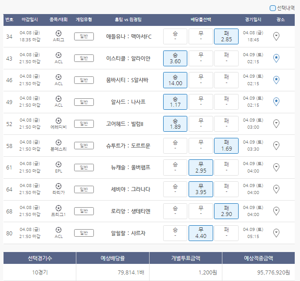Viewport: 300px width, 281px height.
Task: Click soccer ball icon for EPL match 61
Action: pyautogui.click(x=58, y=164)
